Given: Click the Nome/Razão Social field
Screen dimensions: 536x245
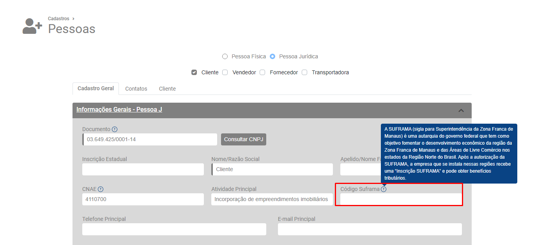Looking at the screenshot, I should [x=272, y=169].
